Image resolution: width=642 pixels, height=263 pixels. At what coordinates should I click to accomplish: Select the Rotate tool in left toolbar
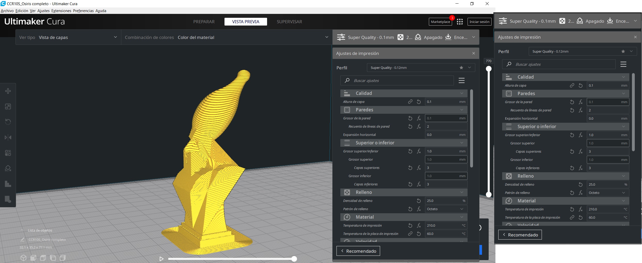point(8,122)
